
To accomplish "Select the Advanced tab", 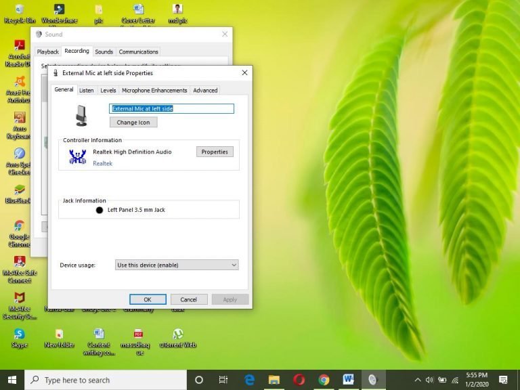I will 205,90.
